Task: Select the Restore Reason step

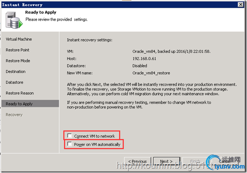Action: pos(20,93)
